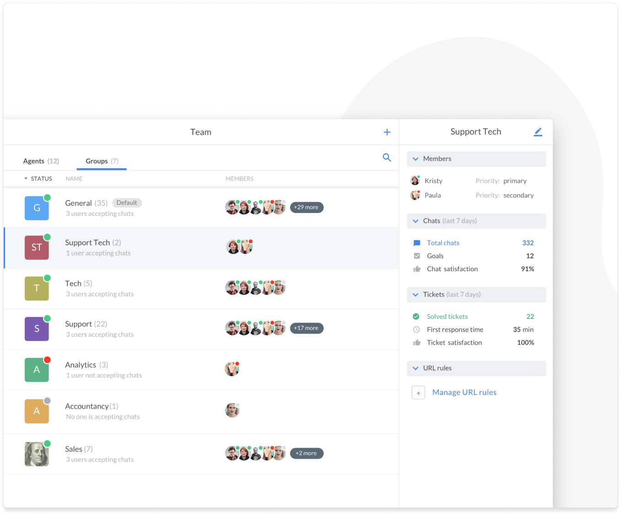Collapse the Tickets (last 7 days) section
The height and width of the screenshot is (515, 621).
(x=415, y=295)
